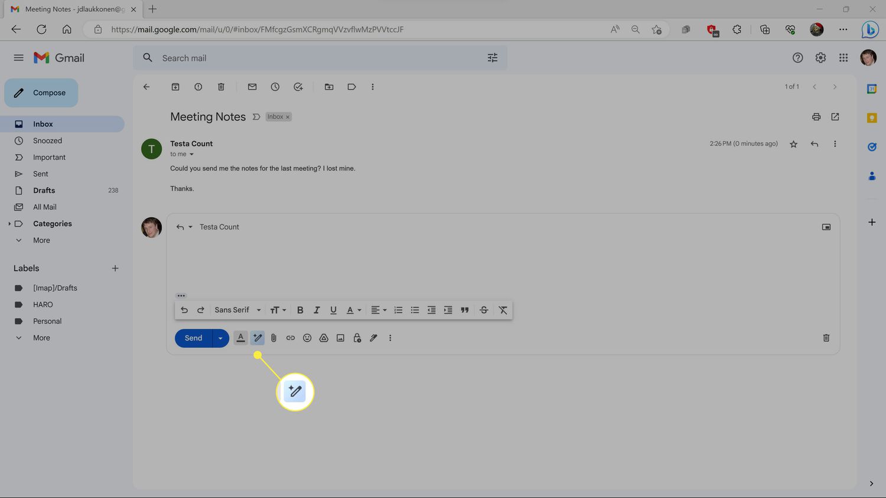Star the message from Testa Count
This screenshot has width=886, height=498.
point(793,144)
